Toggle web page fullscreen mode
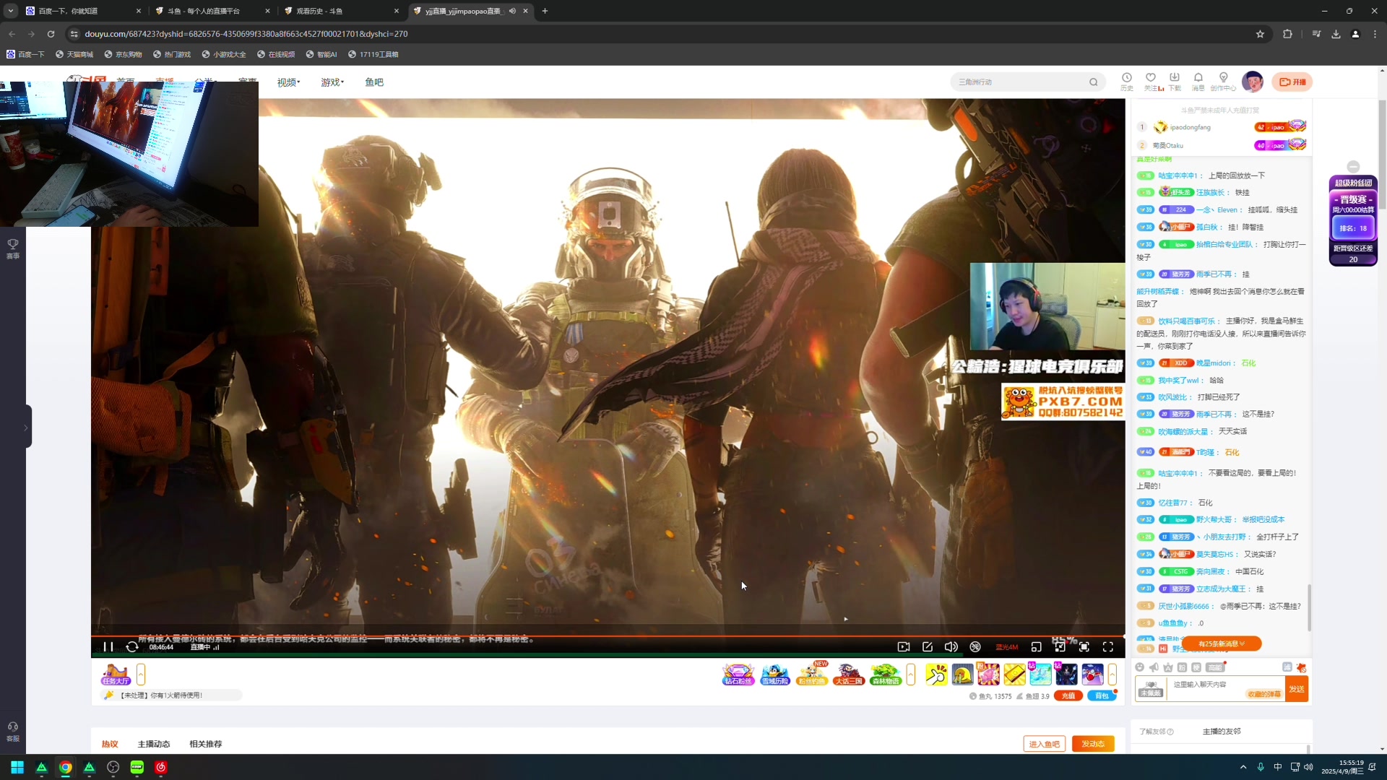The image size is (1387, 780). click(x=1084, y=646)
